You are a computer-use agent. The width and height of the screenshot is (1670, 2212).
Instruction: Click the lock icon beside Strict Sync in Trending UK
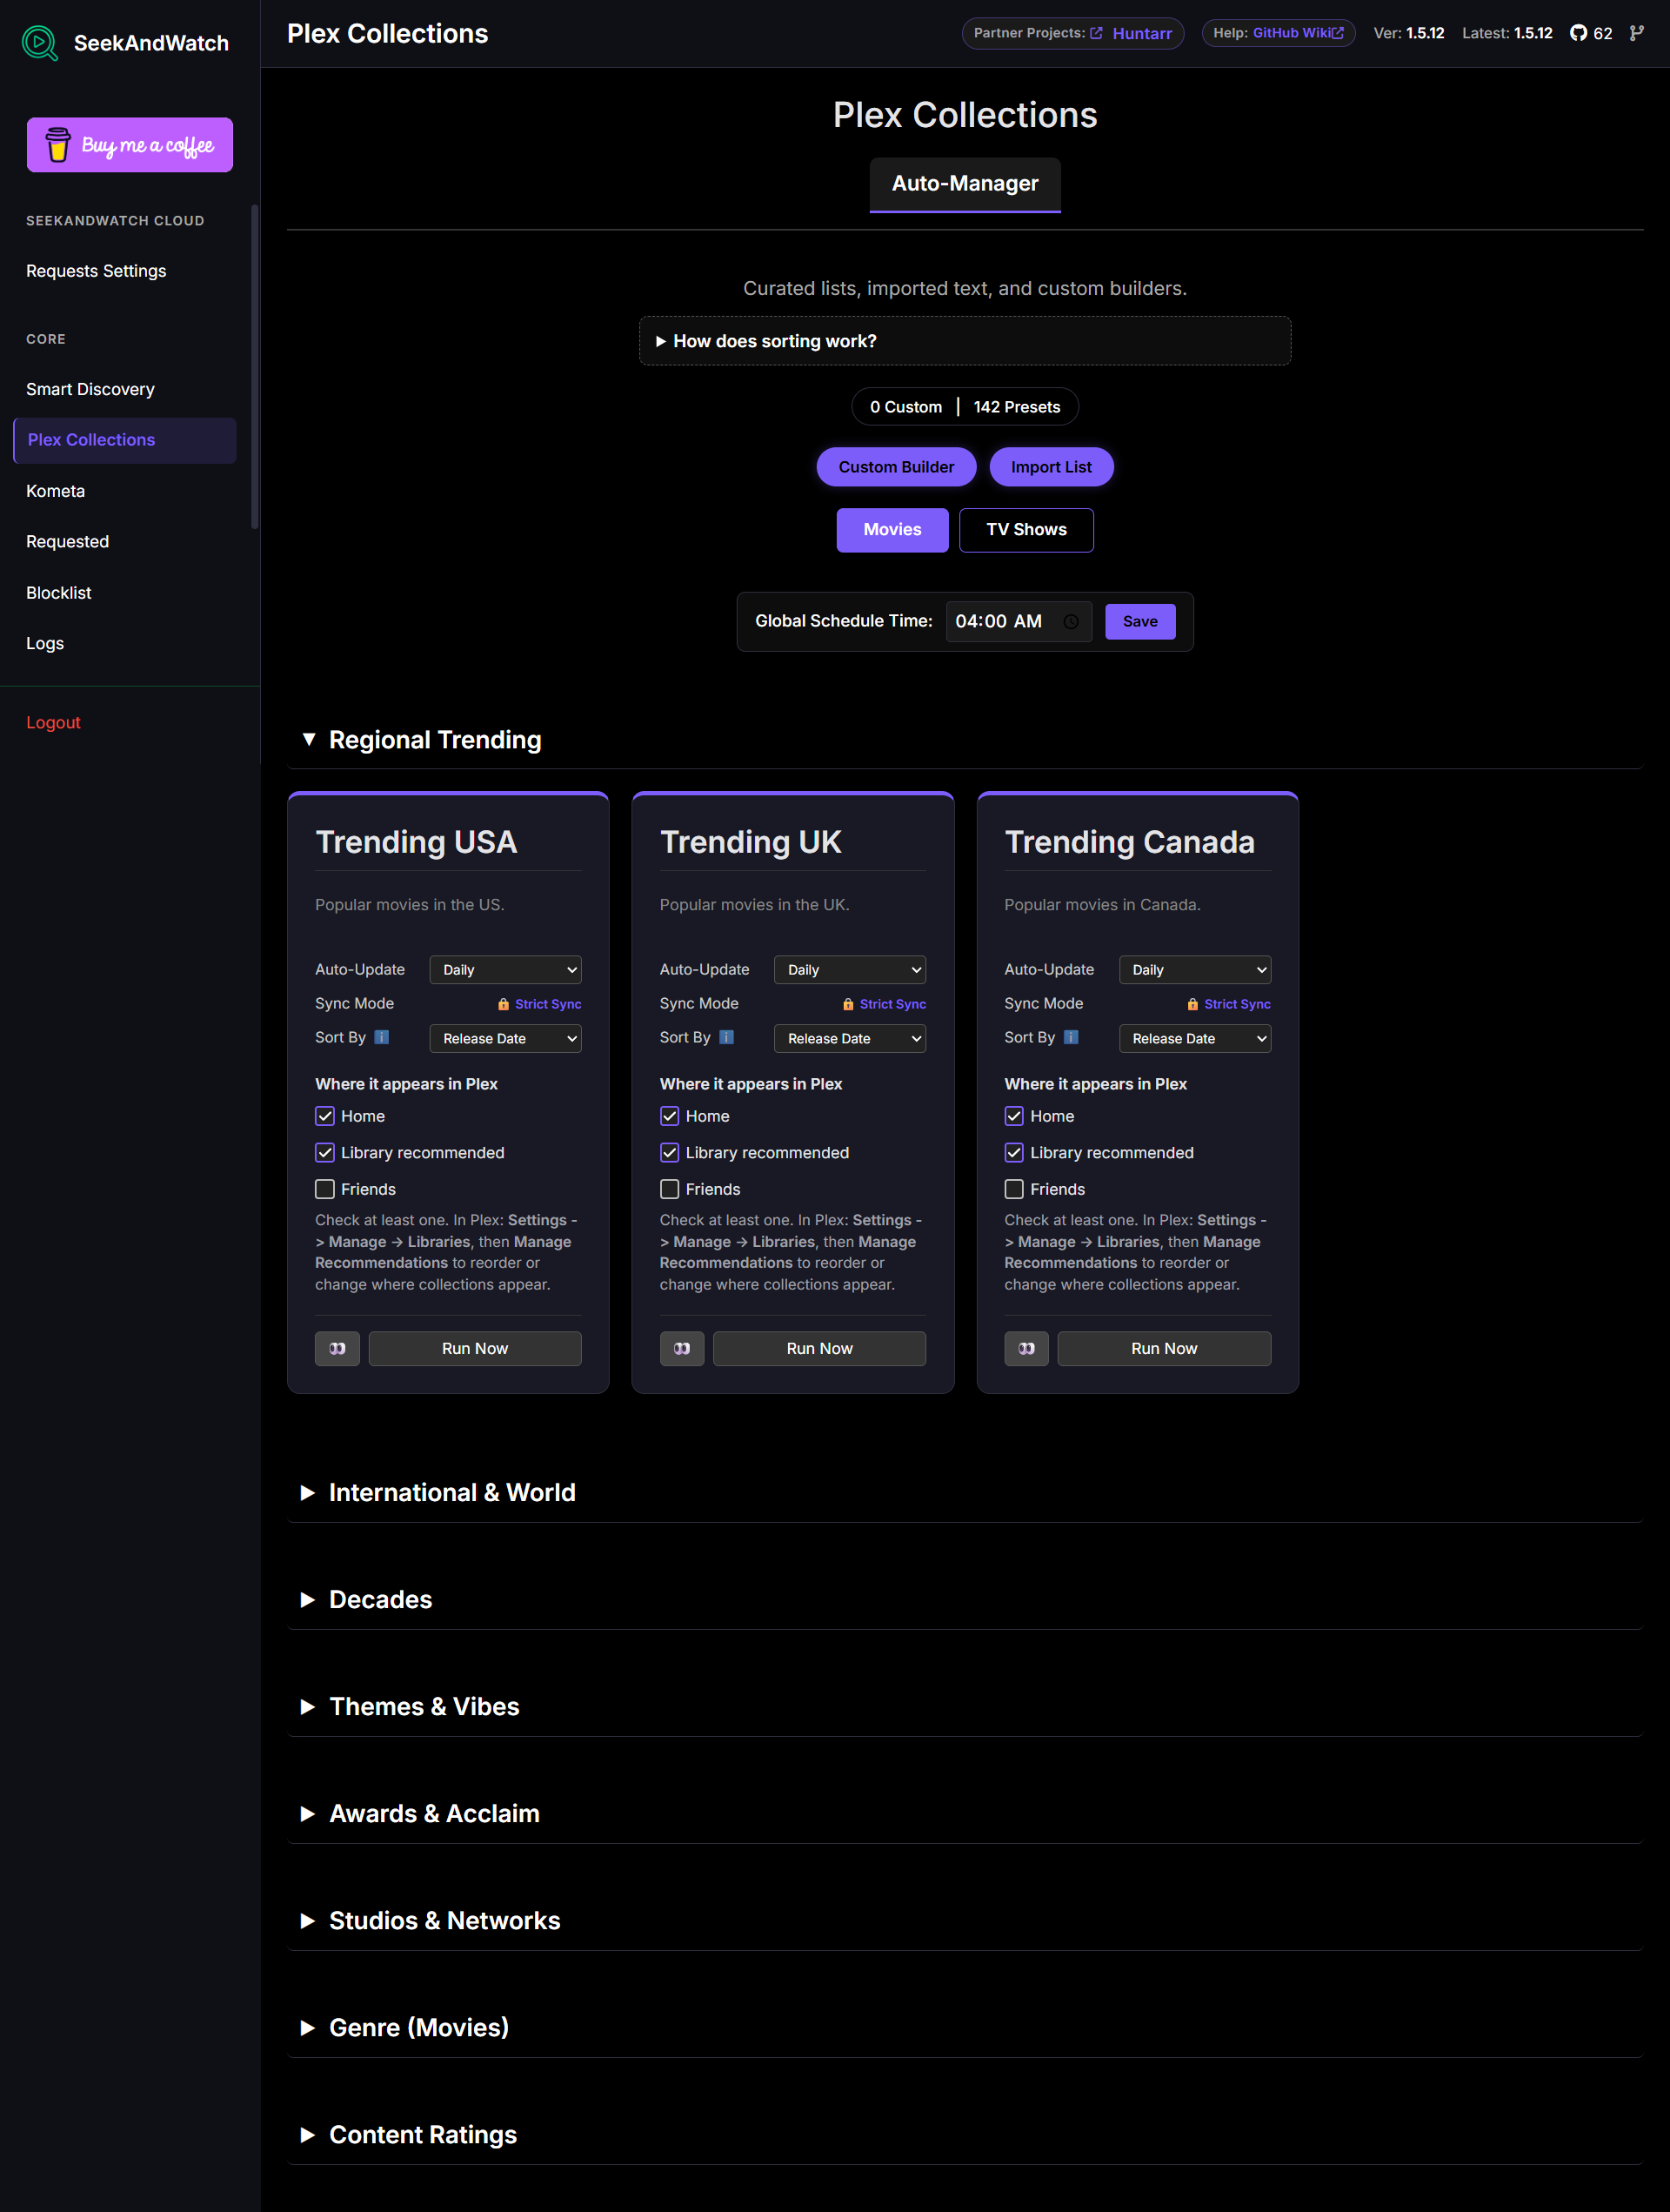click(x=849, y=1004)
